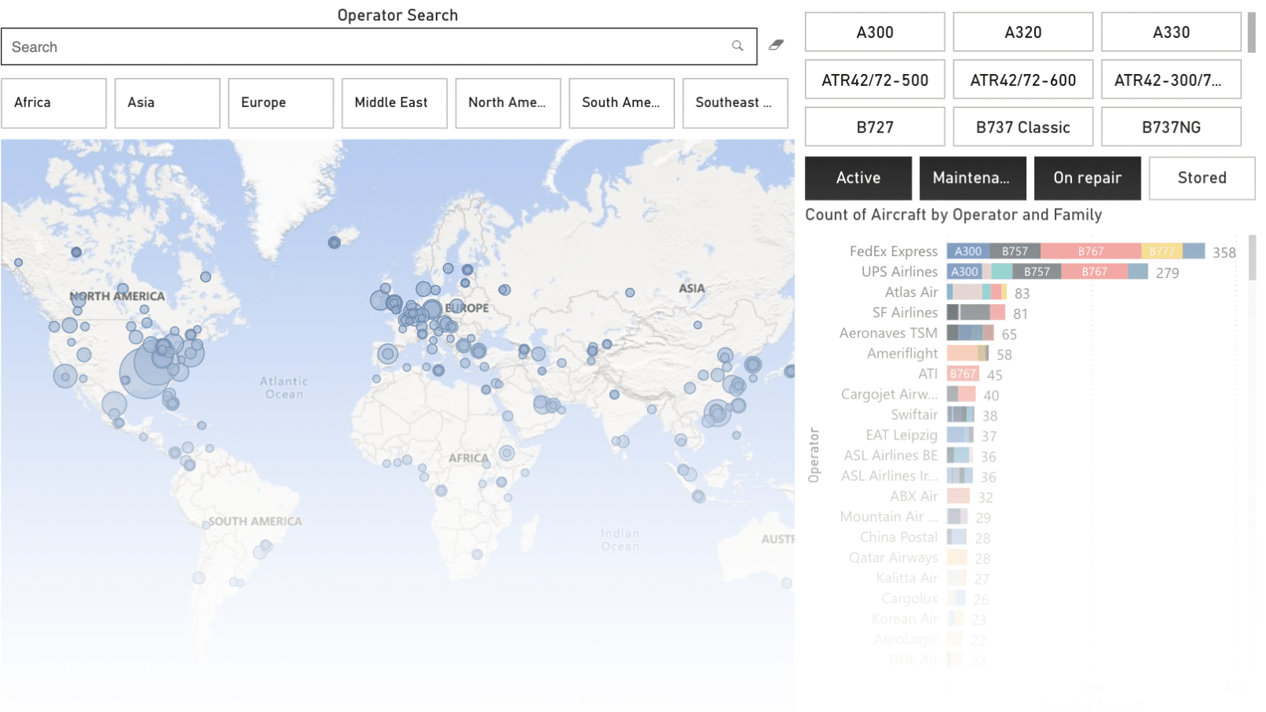The height and width of the screenshot is (712, 1266).
Task: Choose the Middle East region tile
Action: pyautogui.click(x=394, y=103)
